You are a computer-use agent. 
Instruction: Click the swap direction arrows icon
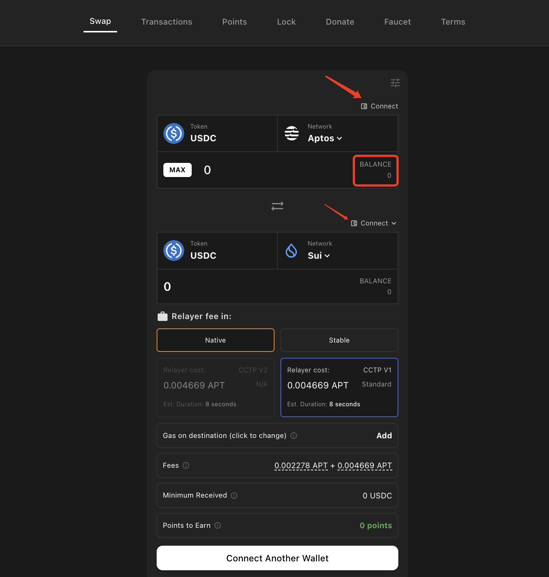tap(277, 206)
